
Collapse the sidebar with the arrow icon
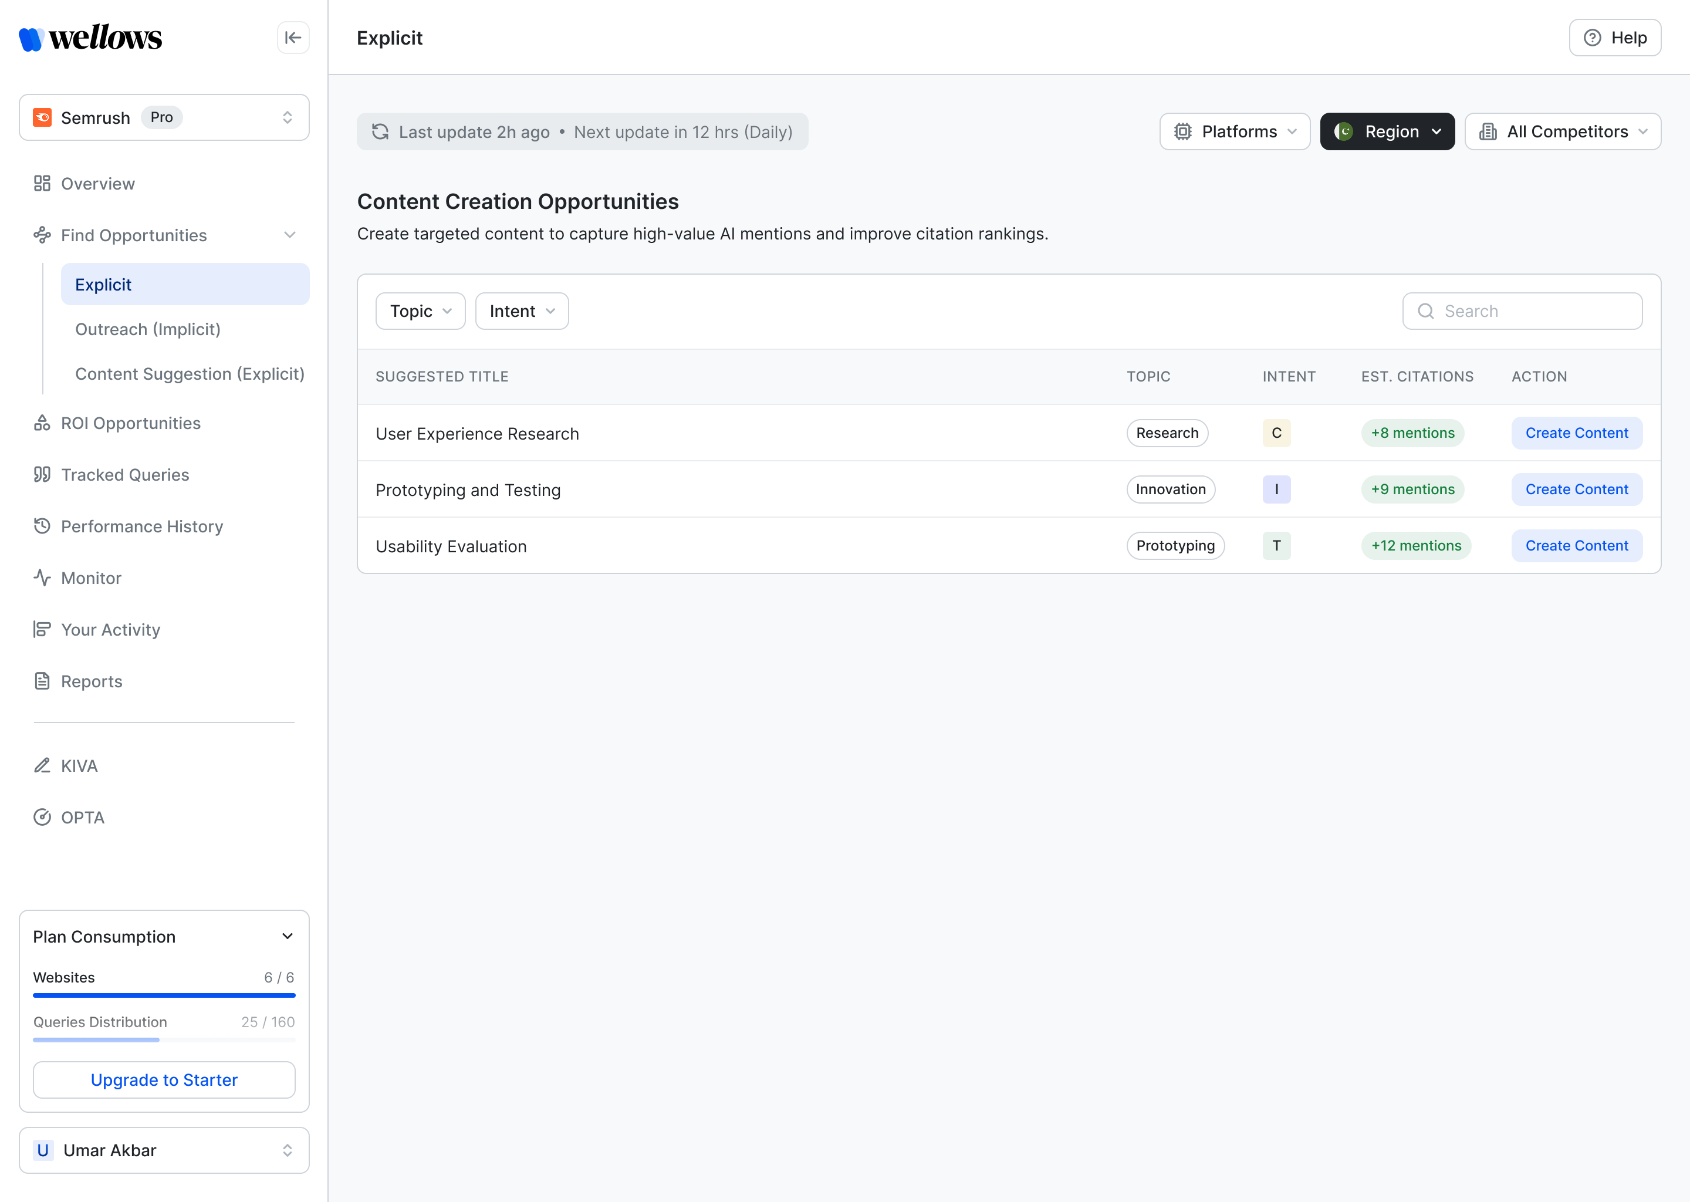(x=293, y=38)
